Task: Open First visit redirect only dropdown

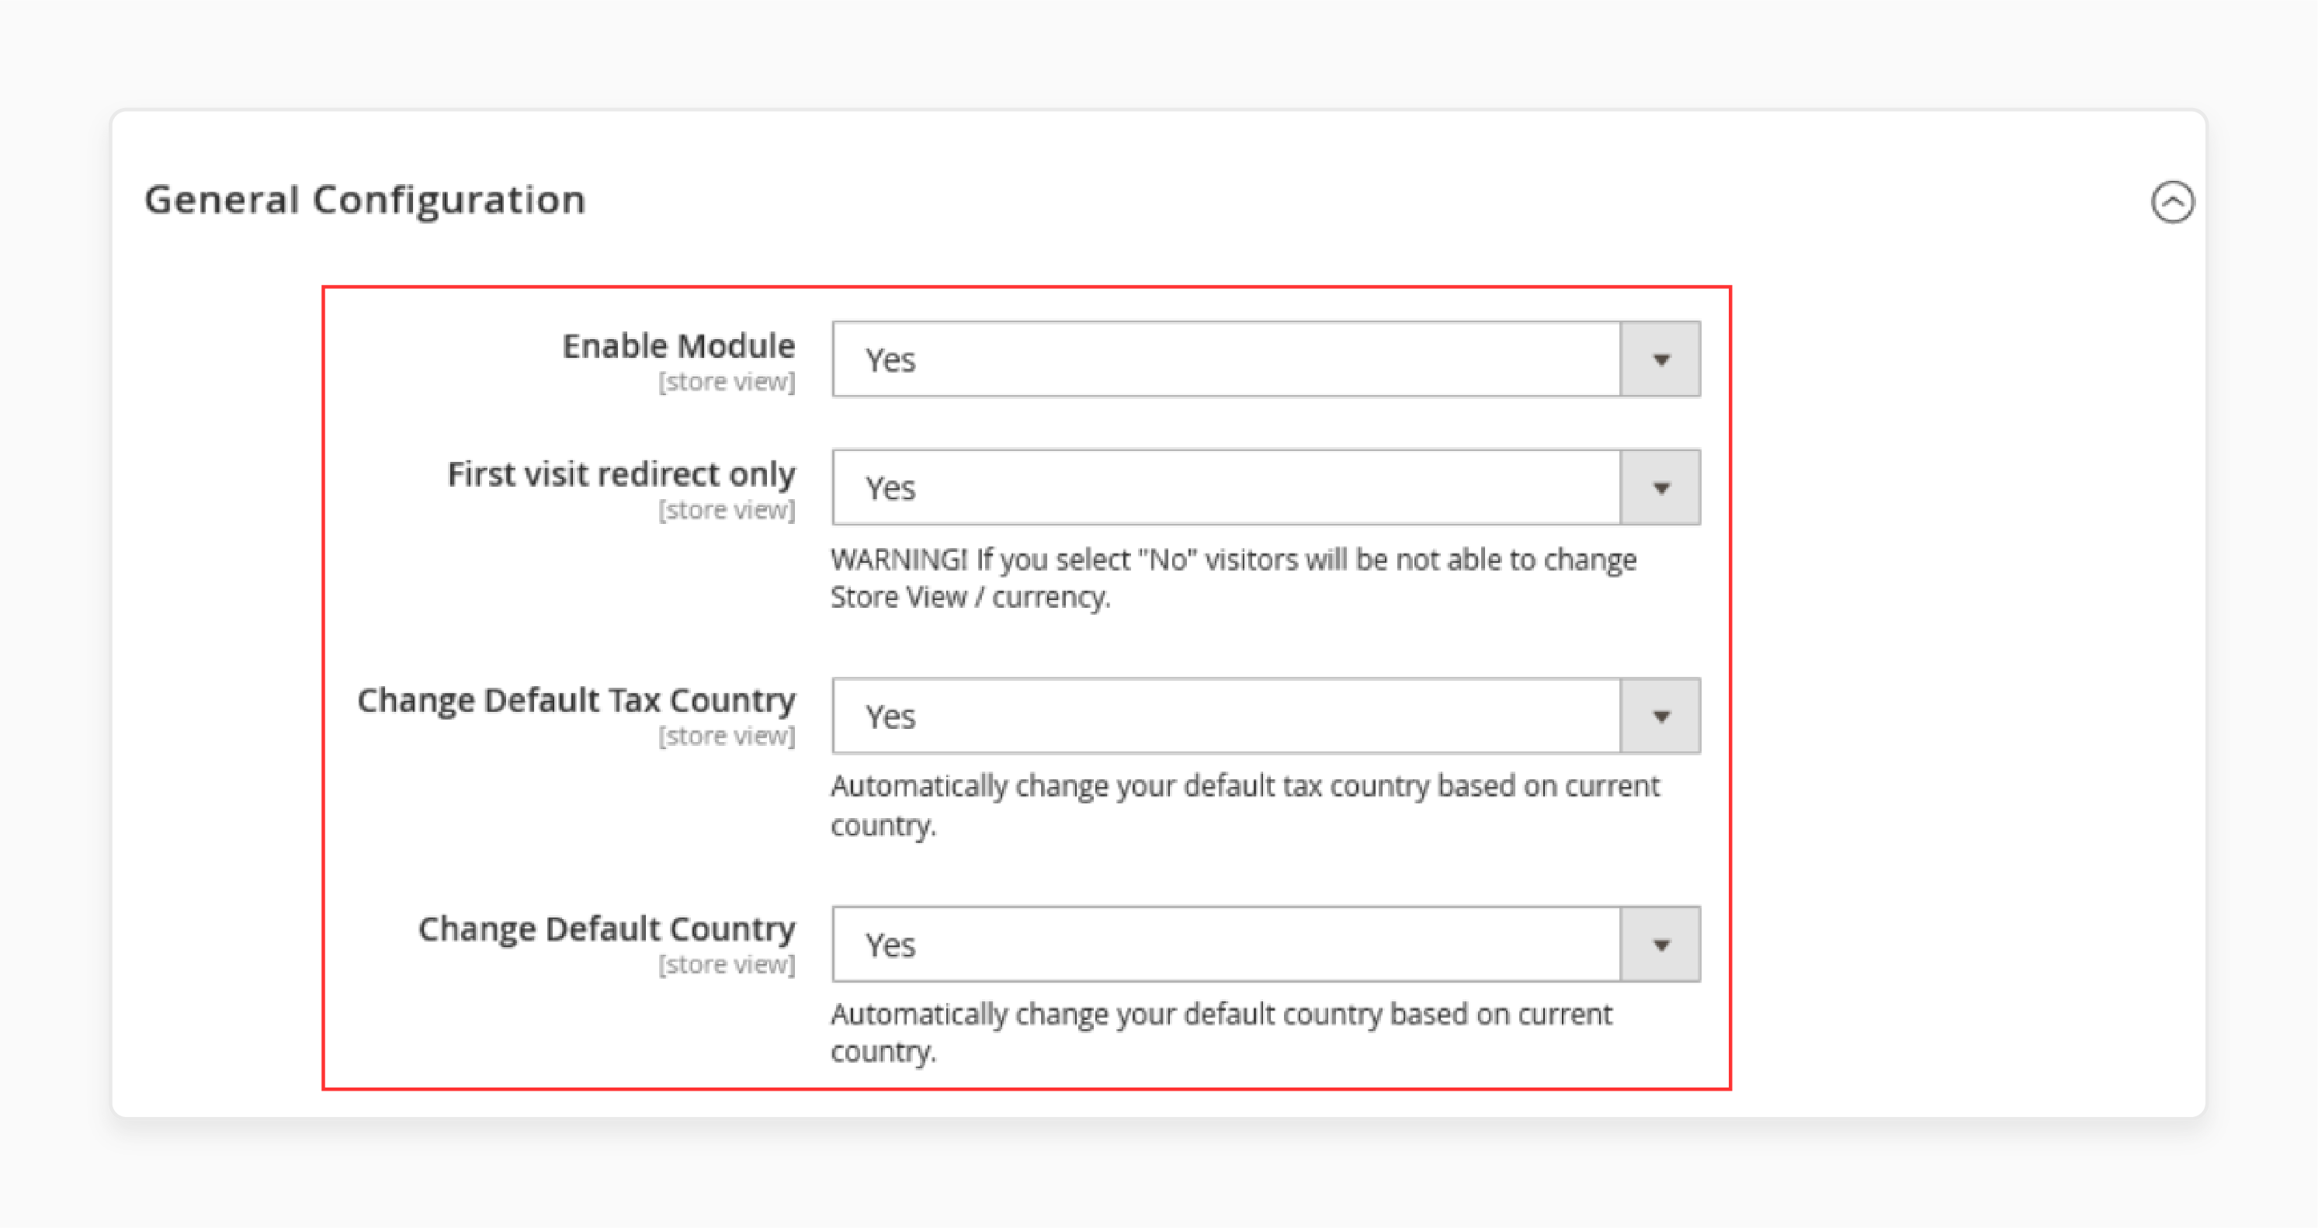Action: (x=1266, y=487)
